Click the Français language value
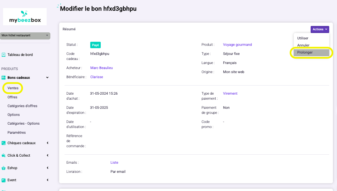337x191 pixels. click(x=230, y=63)
